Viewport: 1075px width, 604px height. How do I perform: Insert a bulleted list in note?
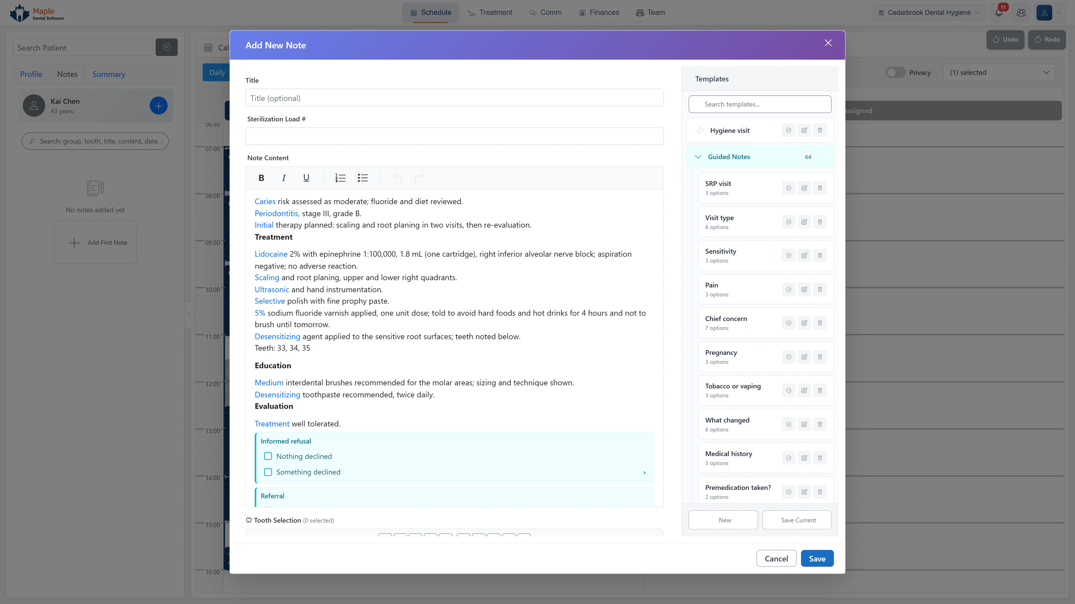[363, 178]
